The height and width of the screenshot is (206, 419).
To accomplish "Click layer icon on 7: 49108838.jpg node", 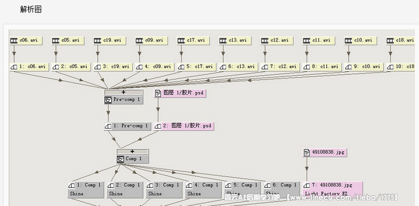I will 307,185.
